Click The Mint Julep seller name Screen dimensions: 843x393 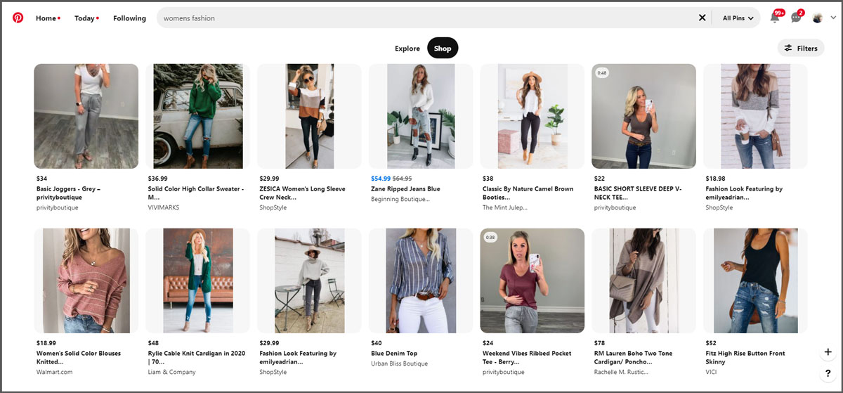505,208
